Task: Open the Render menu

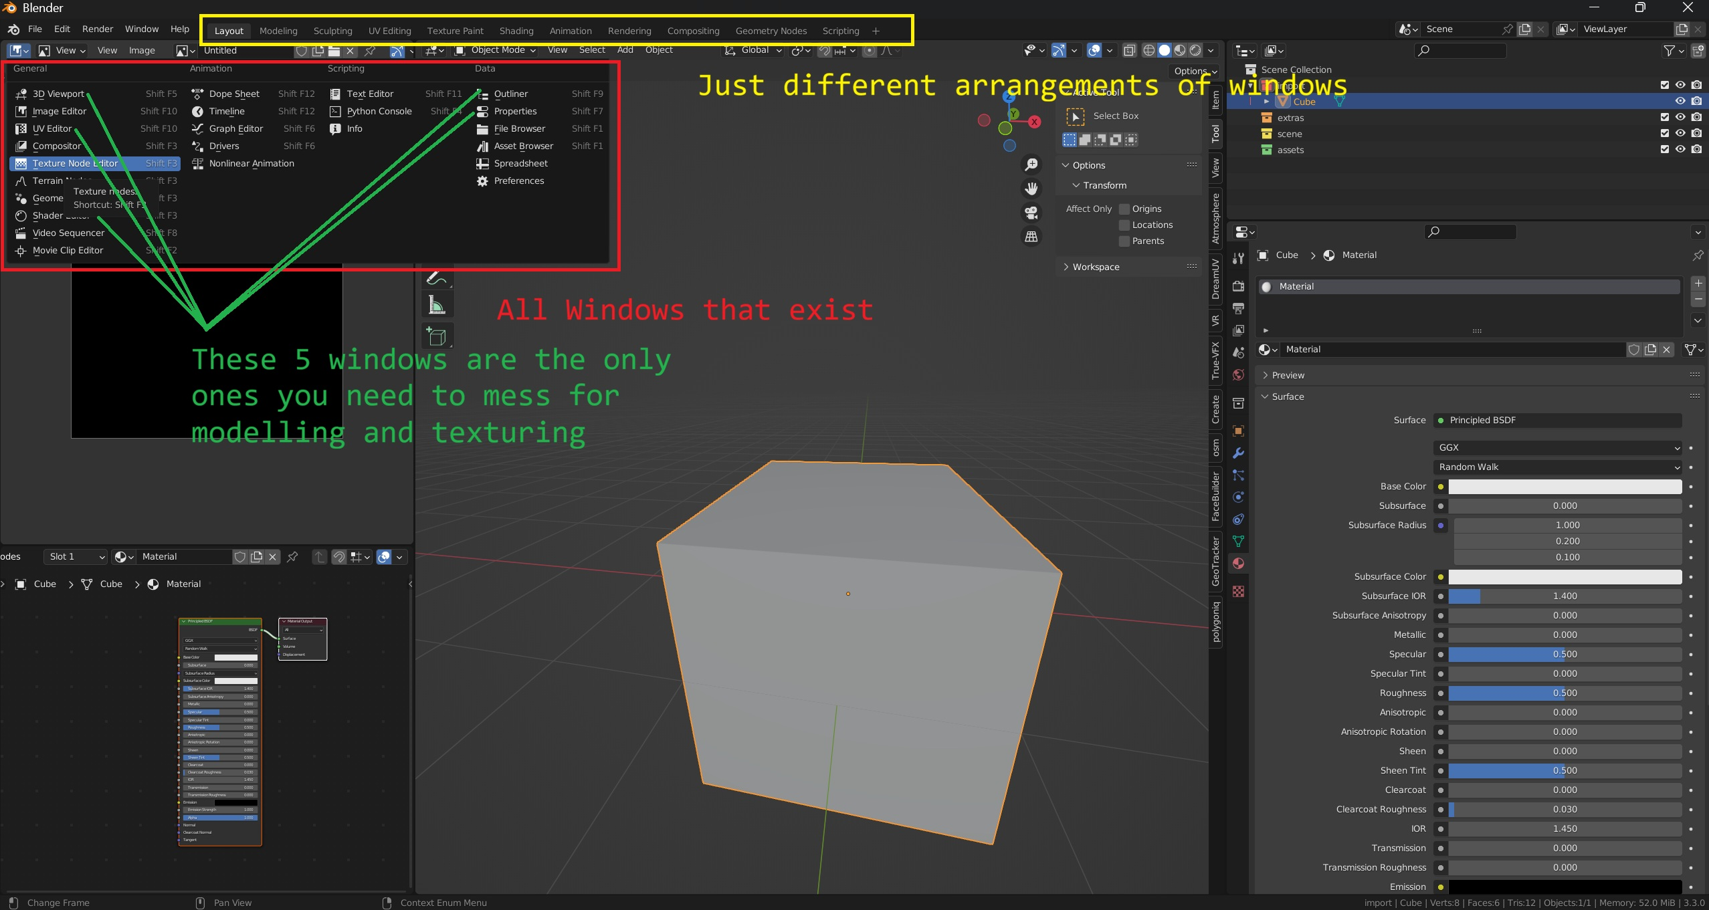Action: pyautogui.click(x=98, y=29)
